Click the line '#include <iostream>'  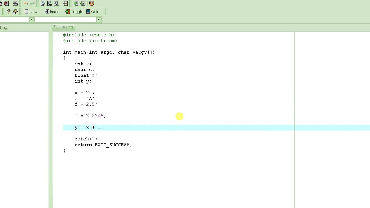click(x=90, y=41)
